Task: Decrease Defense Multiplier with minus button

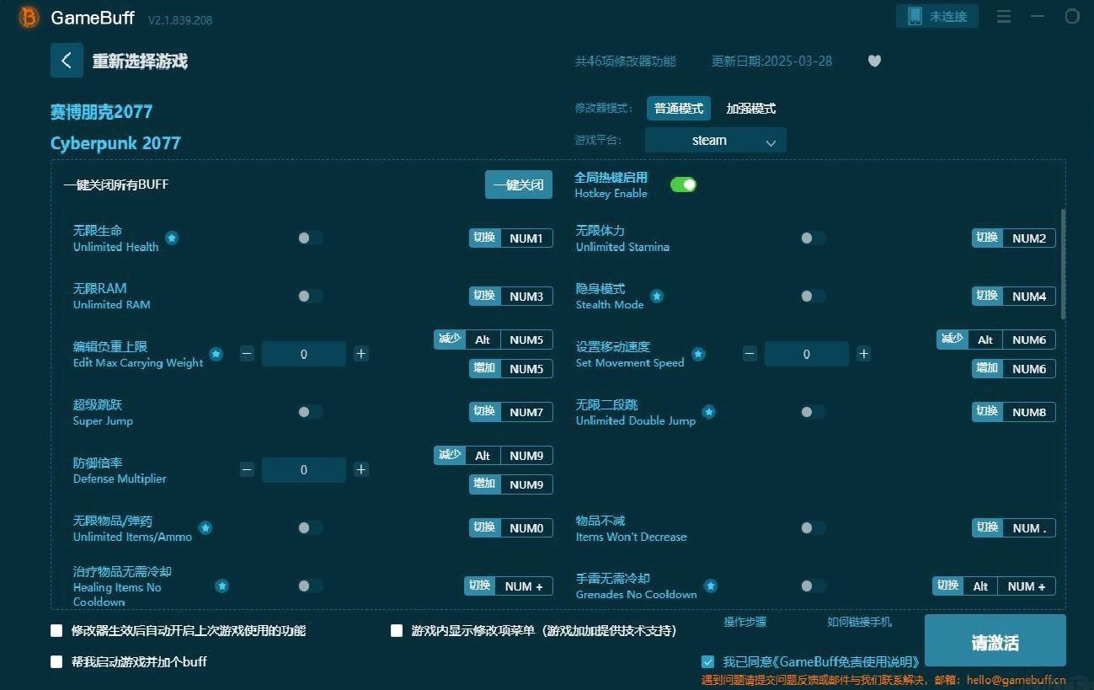Action: point(247,469)
